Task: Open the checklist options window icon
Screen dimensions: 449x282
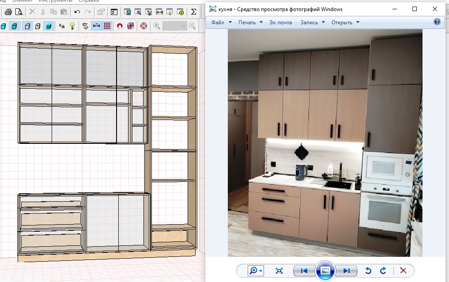Action: point(114,12)
